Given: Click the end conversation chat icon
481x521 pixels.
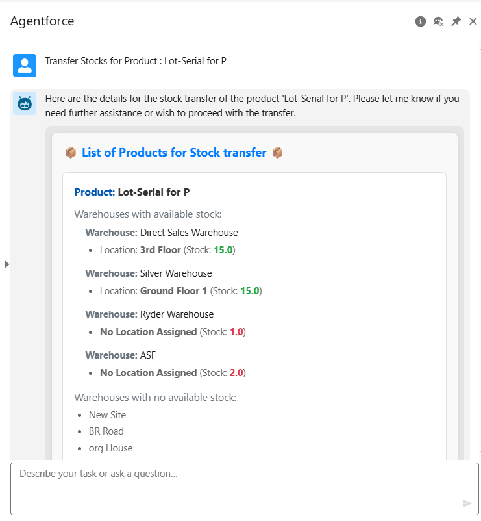Looking at the screenshot, I should pyautogui.click(x=439, y=21).
